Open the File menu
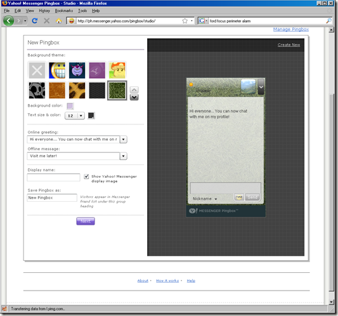 tap(7, 11)
